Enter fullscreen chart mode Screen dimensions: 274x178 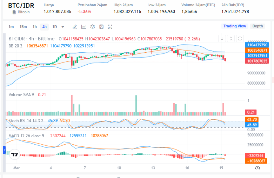(x=110, y=27)
